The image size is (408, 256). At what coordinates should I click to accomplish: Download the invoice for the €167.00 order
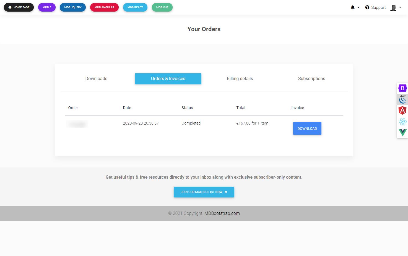[x=307, y=128]
